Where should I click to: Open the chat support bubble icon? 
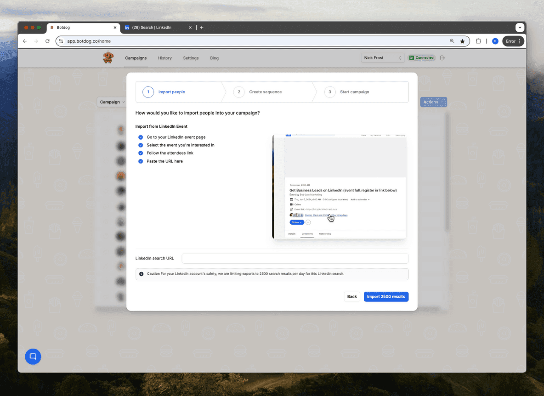pyautogui.click(x=33, y=356)
